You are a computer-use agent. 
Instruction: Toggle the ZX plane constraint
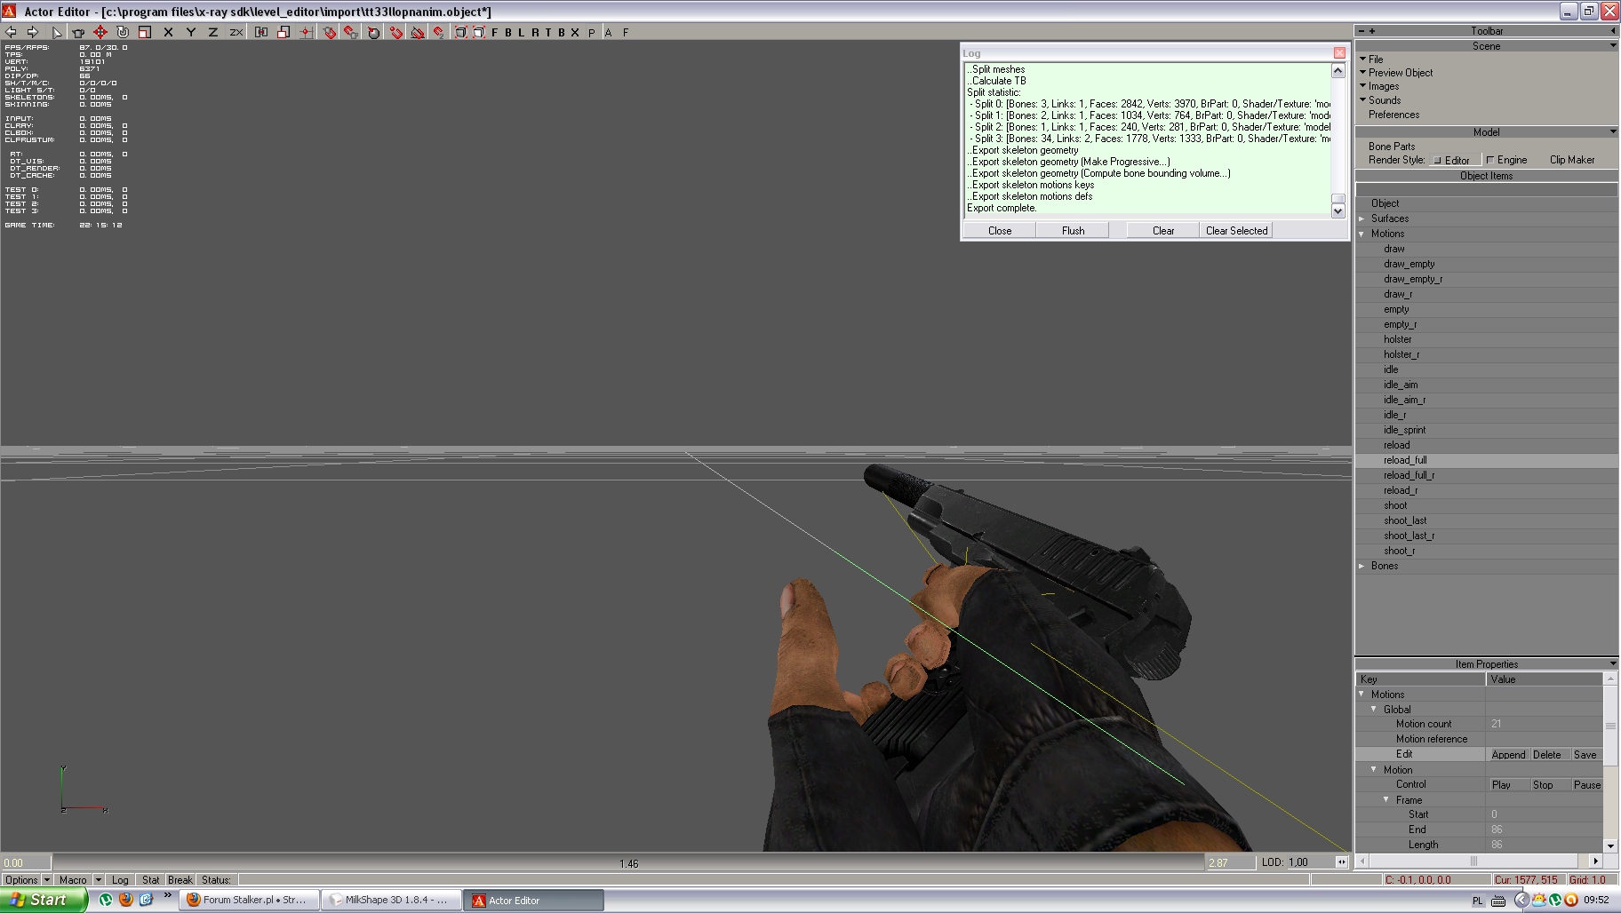[x=236, y=32]
